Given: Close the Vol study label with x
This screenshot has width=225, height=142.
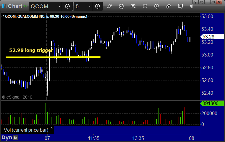Looking at the screenshot, I should click(52, 128).
